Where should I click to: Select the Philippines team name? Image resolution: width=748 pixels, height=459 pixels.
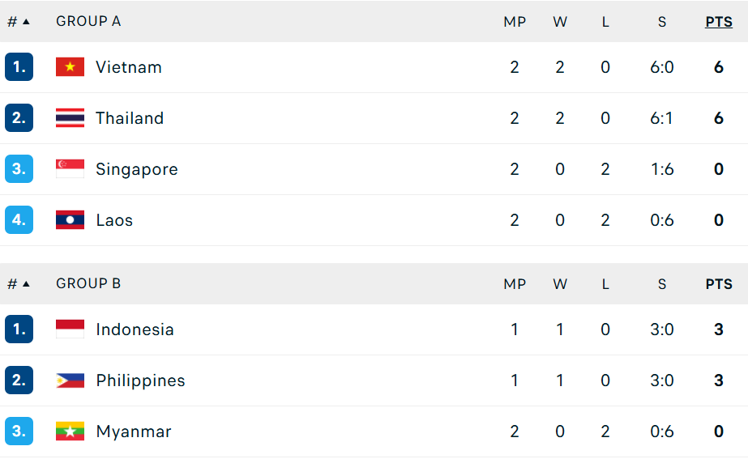(140, 380)
